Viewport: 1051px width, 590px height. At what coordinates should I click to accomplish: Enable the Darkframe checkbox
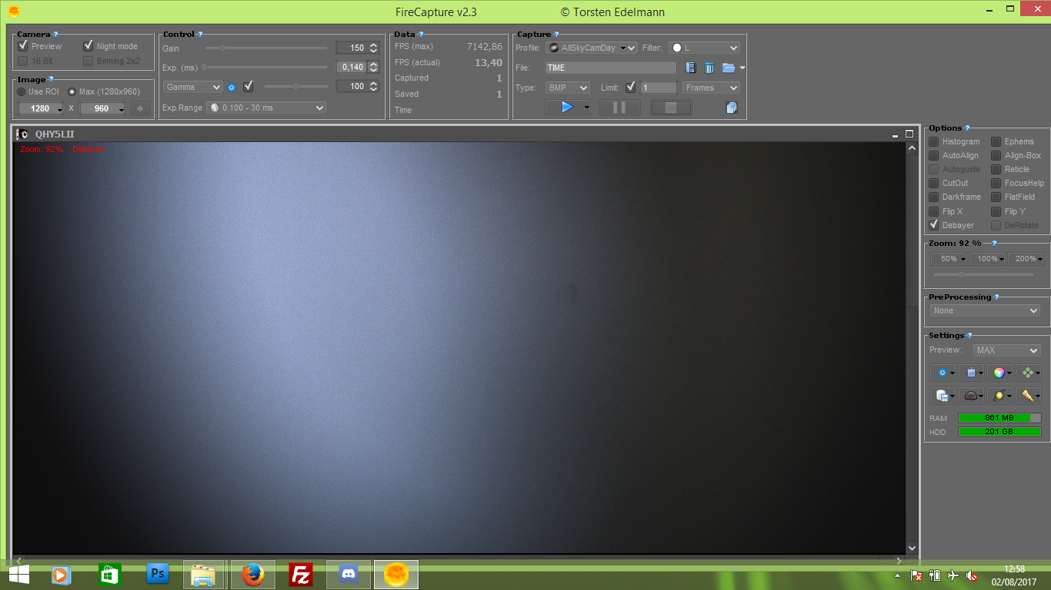coord(934,197)
